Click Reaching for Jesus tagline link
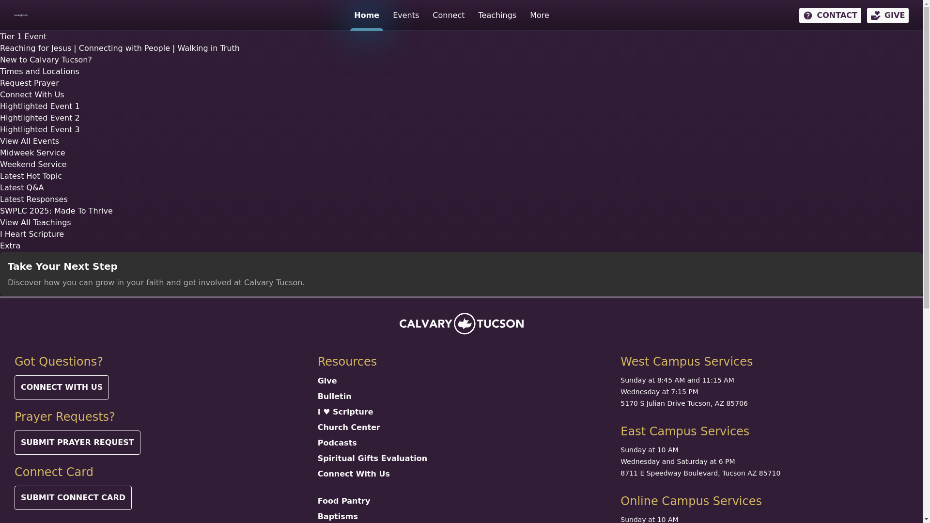 coord(120,48)
